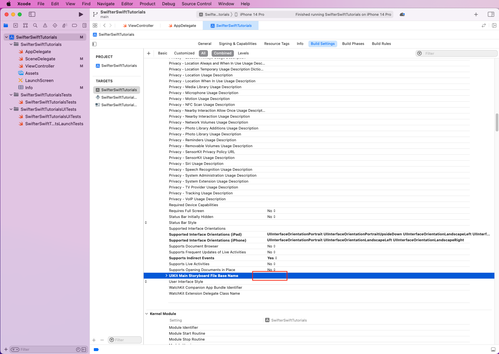499x354 pixels.
Task: Open the Project navigator folder icon
Action: (6, 25)
